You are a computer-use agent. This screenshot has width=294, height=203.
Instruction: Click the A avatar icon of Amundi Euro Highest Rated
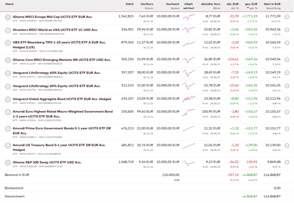(x=8, y=112)
